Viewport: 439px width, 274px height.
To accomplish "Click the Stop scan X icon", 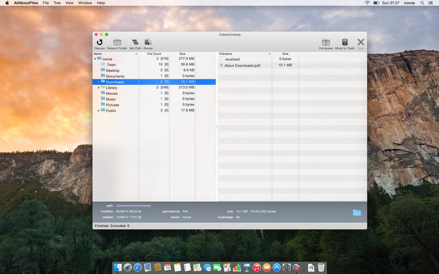I will click(361, 42).
